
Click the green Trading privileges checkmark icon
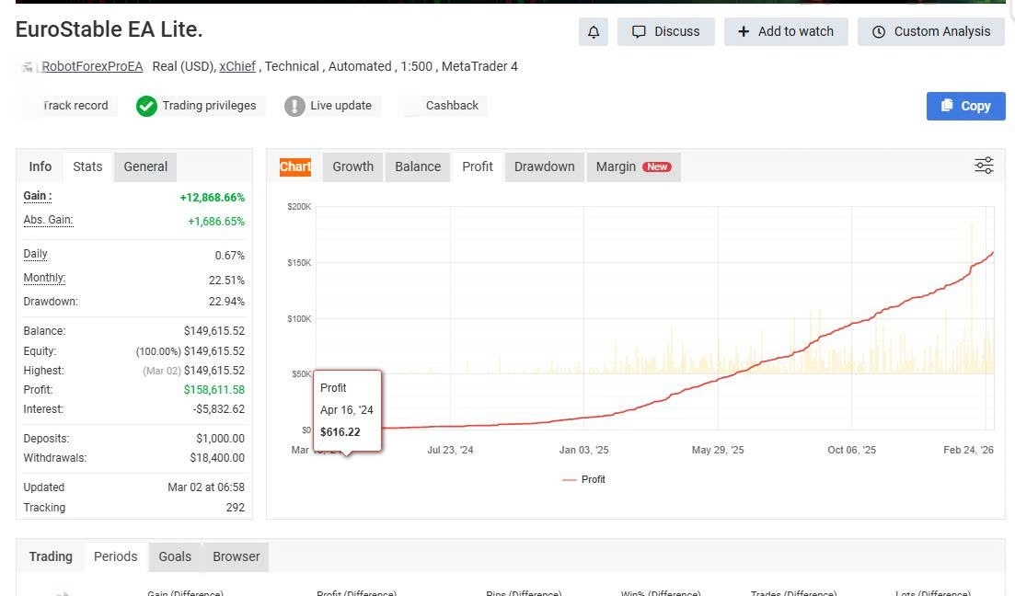click(146, 106)
